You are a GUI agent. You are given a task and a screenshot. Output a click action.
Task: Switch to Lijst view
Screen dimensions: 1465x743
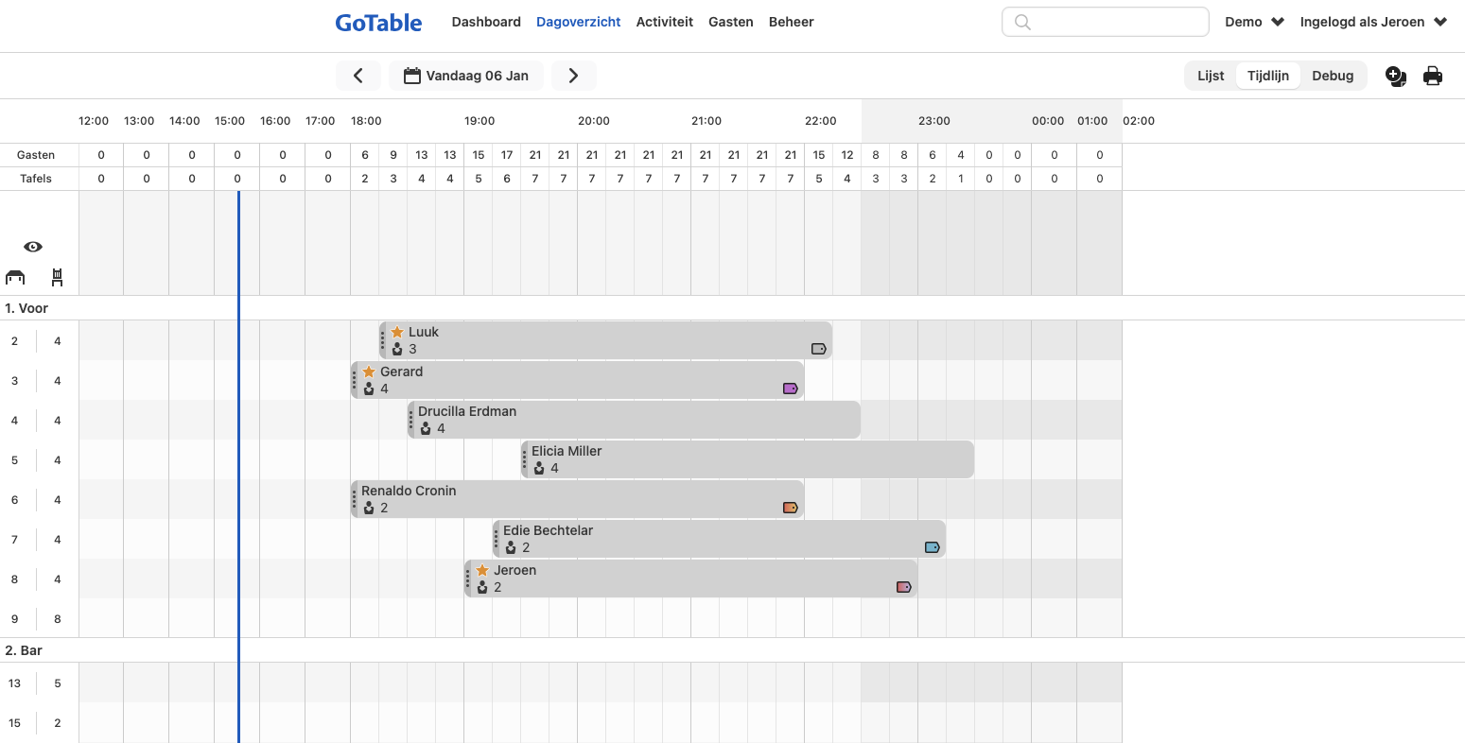(1211, 76)
